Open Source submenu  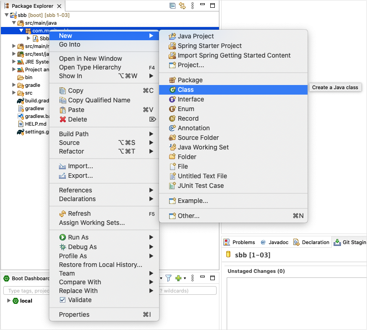point(104,143)
